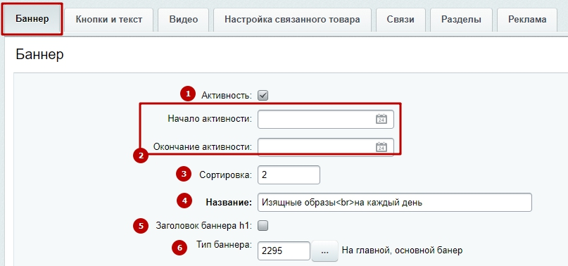This screenshot has height=266, width=568.
Task: Click the Тип баннера ID field
Action: [x=284, y=251]
